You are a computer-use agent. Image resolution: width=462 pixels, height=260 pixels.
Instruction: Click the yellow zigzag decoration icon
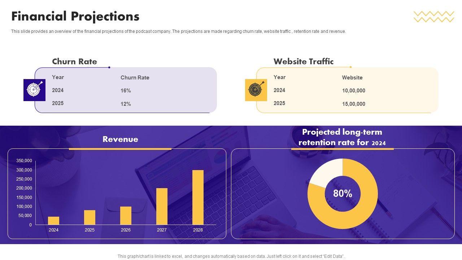click(x=433, y=17)
